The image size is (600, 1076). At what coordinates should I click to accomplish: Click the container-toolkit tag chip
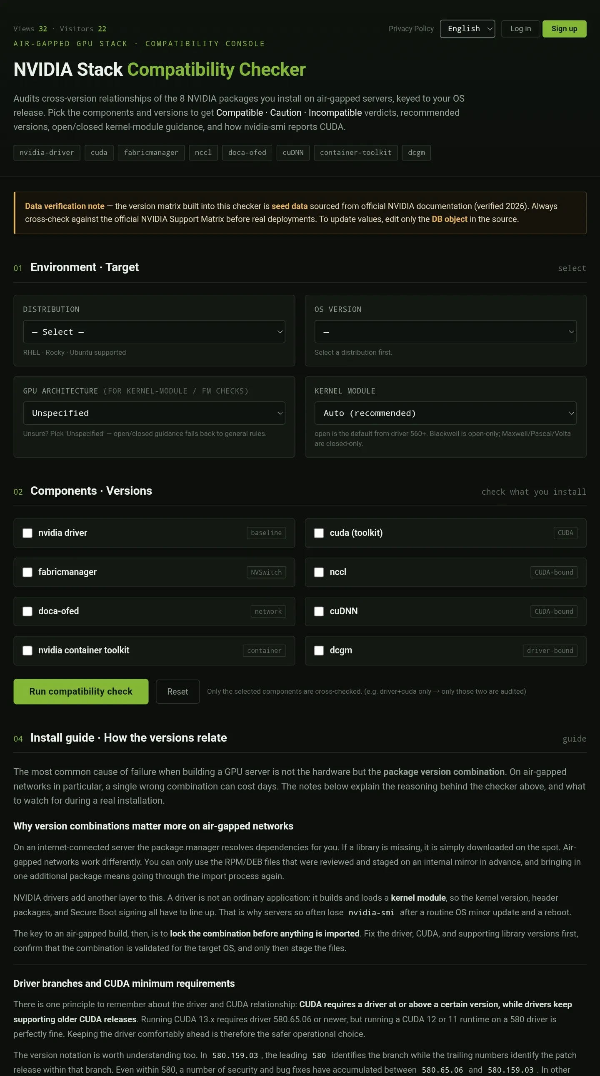coord(355,152)
